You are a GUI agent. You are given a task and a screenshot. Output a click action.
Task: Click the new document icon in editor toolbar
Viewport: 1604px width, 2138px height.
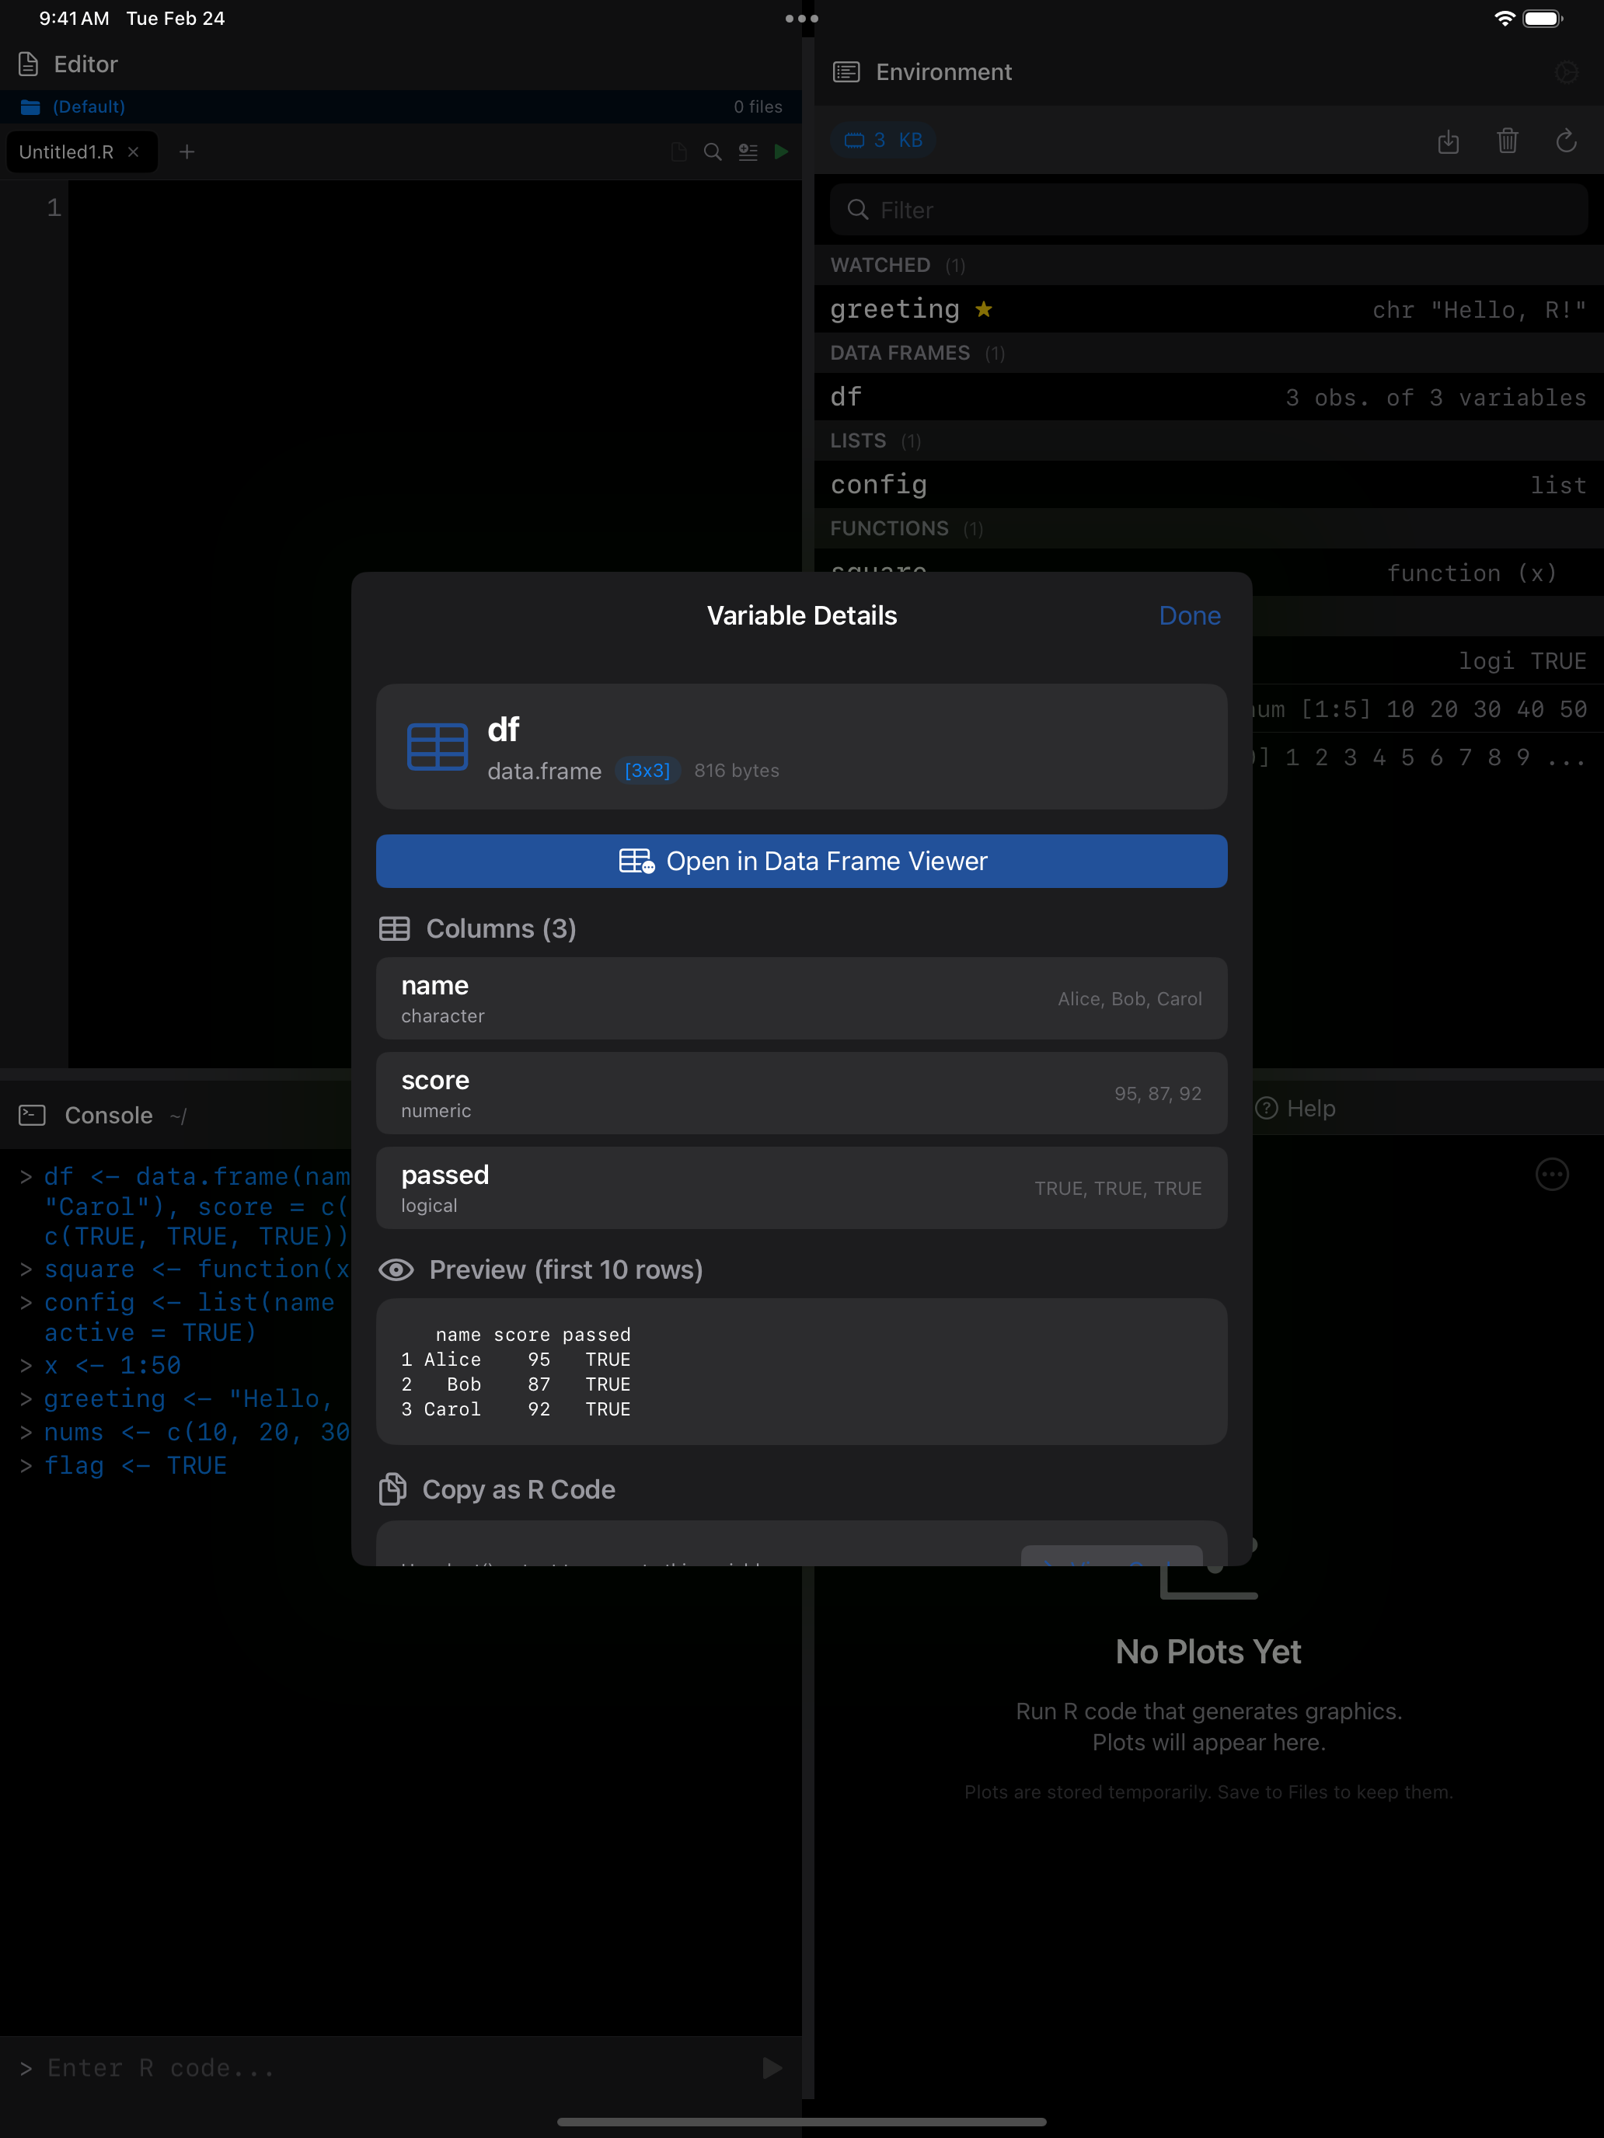pos(678,151)
